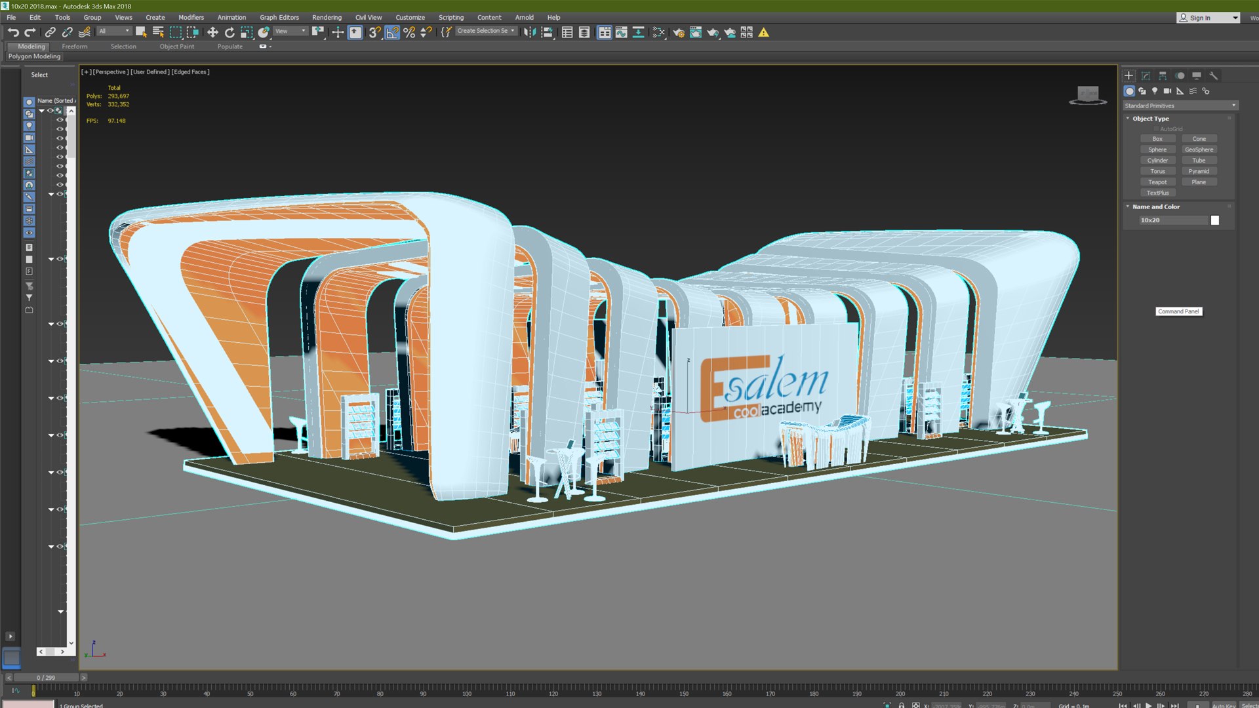Open the Standard Primitives dropdown

coord(1180,106)
